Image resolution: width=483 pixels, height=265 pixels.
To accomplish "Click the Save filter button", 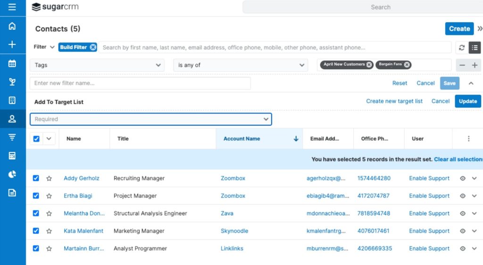I will [450, 83].
